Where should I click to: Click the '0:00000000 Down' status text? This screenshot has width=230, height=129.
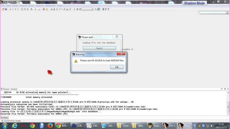point(11,121)
